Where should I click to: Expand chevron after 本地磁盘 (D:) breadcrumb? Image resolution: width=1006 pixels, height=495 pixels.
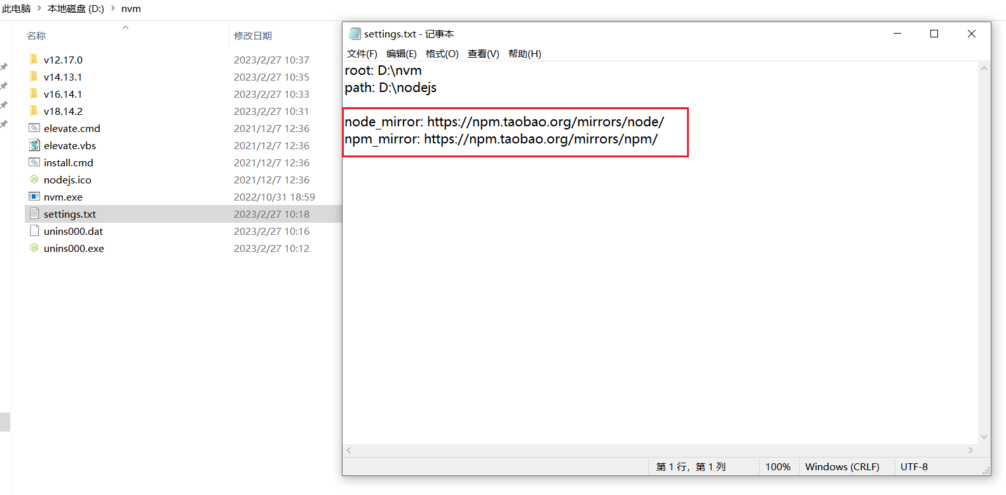[x=113, y=9]
